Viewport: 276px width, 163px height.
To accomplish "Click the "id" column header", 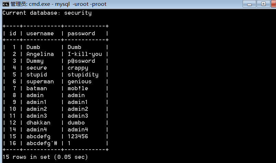I will 13,34.
